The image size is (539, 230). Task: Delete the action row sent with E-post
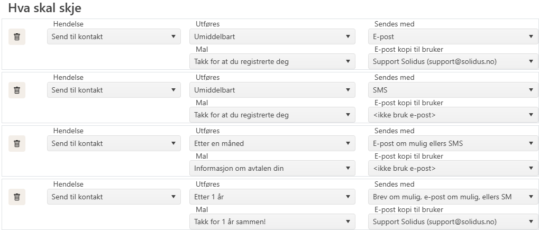tap(17, 37)
